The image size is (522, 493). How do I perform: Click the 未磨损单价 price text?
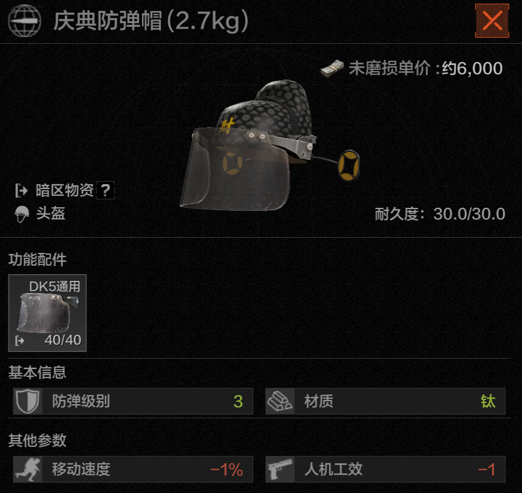425,68
